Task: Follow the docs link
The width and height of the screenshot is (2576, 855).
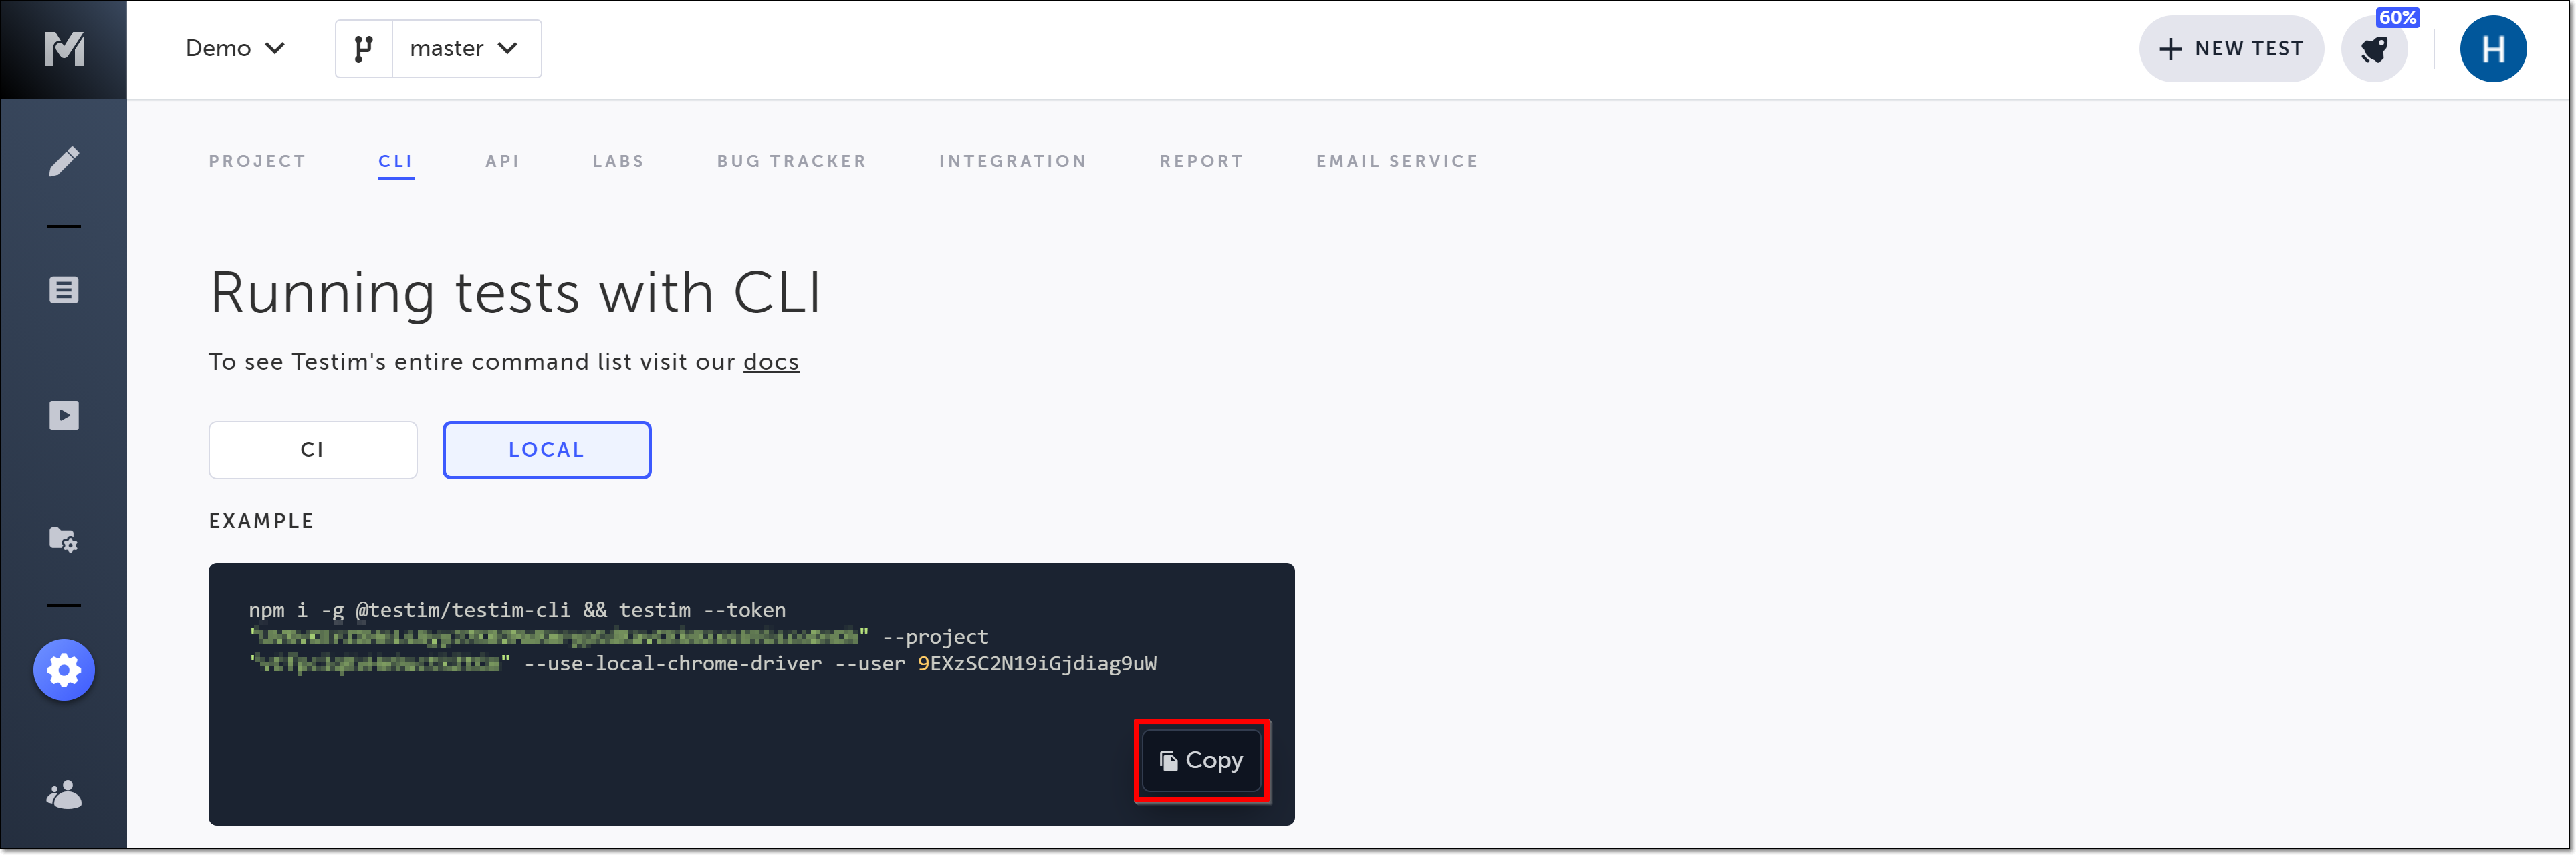Action: [770, 362]
